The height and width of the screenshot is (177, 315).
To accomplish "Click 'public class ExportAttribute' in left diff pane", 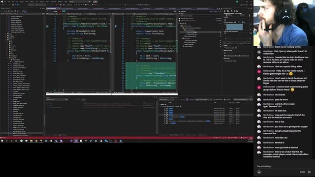I will pos(79,26).
